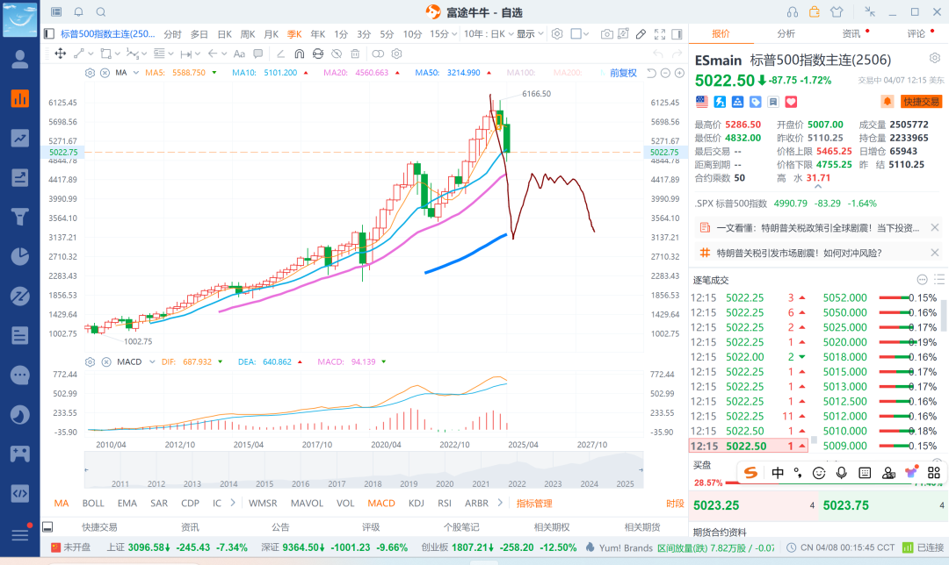Click the timeline navigator at 2019
Viewport: 949px width, 565px height.
409,483
